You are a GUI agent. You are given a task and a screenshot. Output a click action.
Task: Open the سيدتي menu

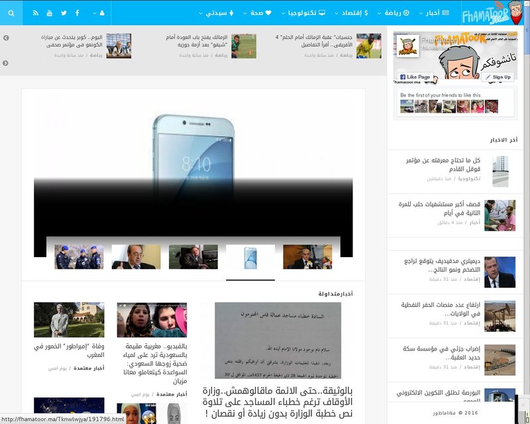coord(220,13)
